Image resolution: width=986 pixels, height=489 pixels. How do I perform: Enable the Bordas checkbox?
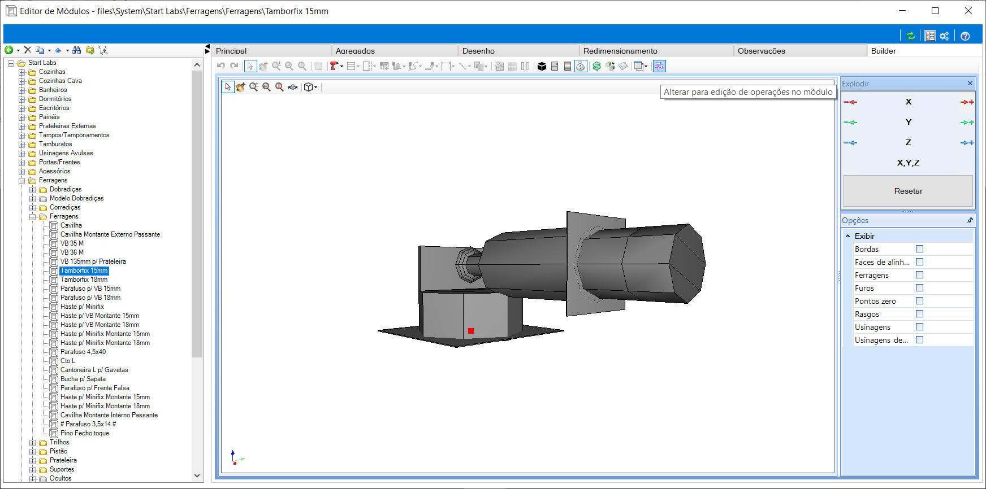[x=919, y=249]
